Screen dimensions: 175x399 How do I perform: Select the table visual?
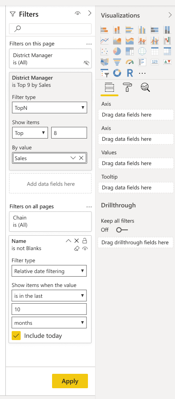point(155,51)
